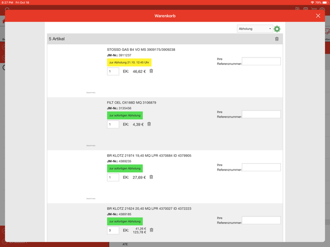Click JM-Nr. 4389185
This screenshot has height=247, width=330.
119,214
